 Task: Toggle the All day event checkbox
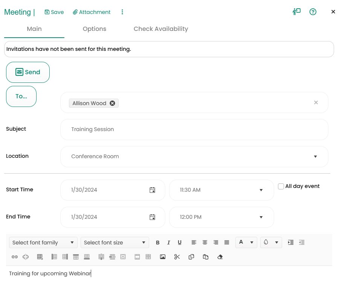click(281, 186)
